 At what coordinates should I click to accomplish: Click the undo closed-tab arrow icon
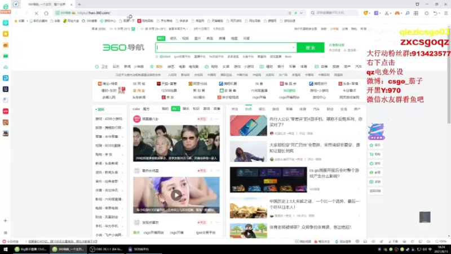[x=435, y=13]
